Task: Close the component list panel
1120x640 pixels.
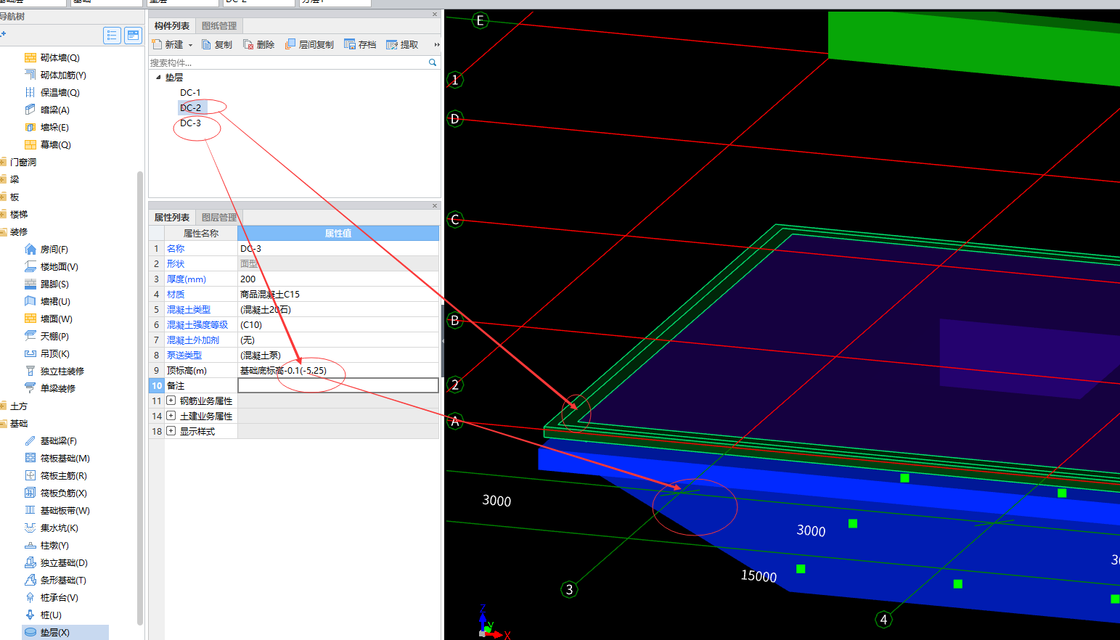Action: pos(435,15)
